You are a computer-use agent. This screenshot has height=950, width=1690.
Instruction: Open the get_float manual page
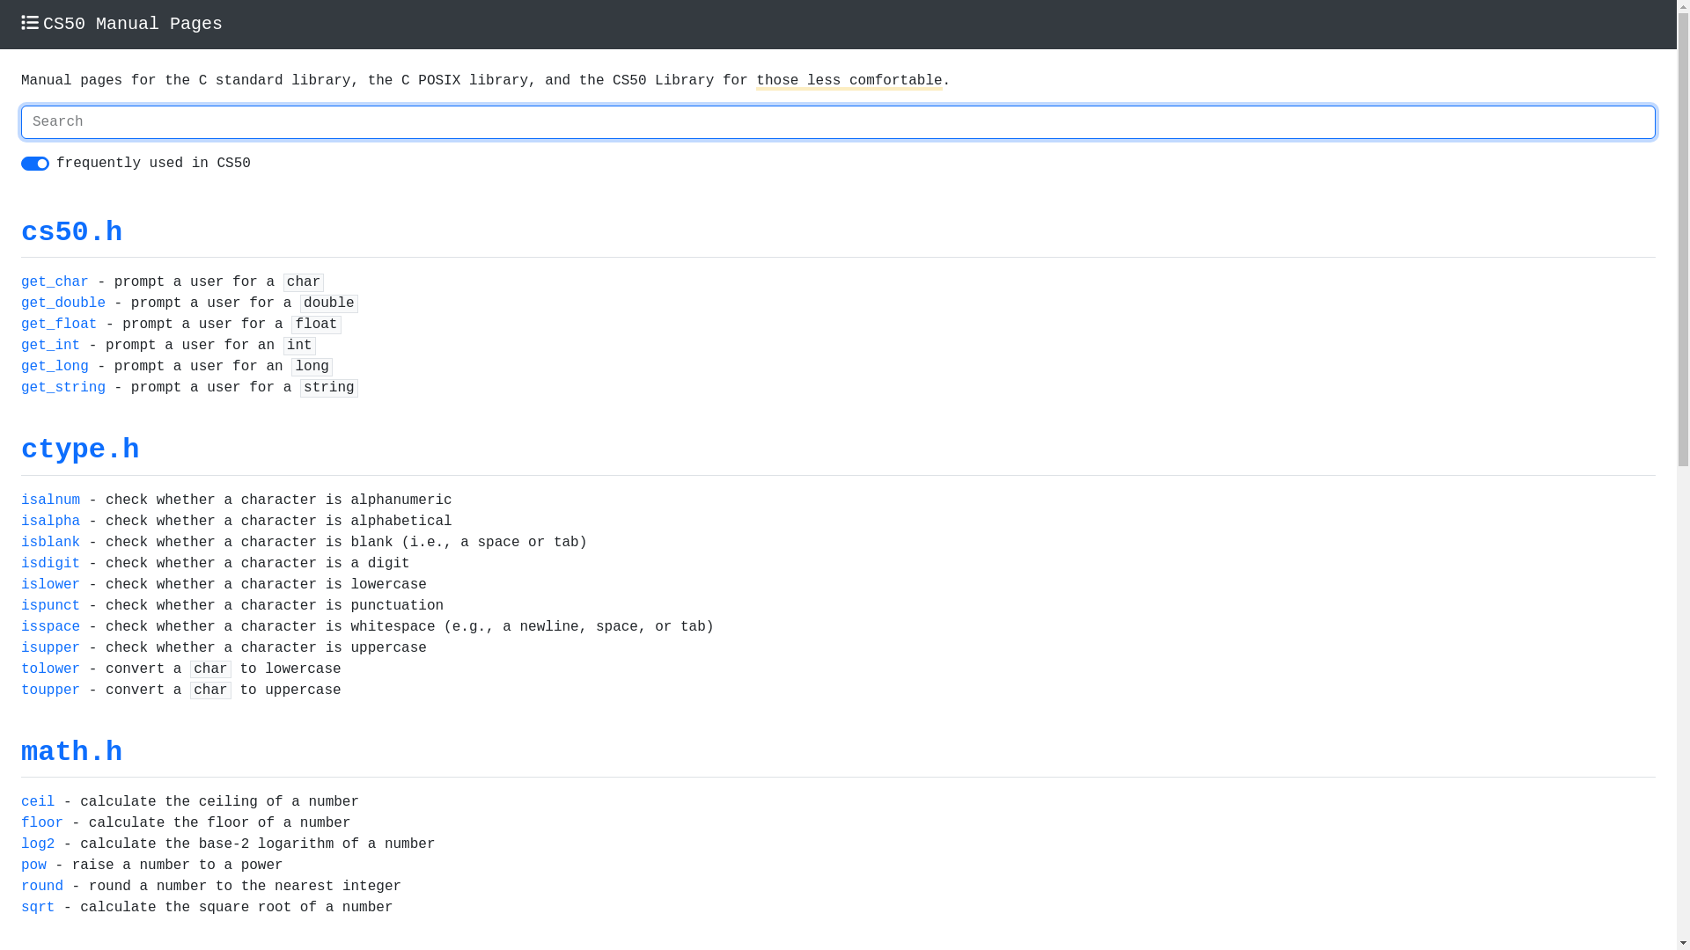tap(59, 325)
